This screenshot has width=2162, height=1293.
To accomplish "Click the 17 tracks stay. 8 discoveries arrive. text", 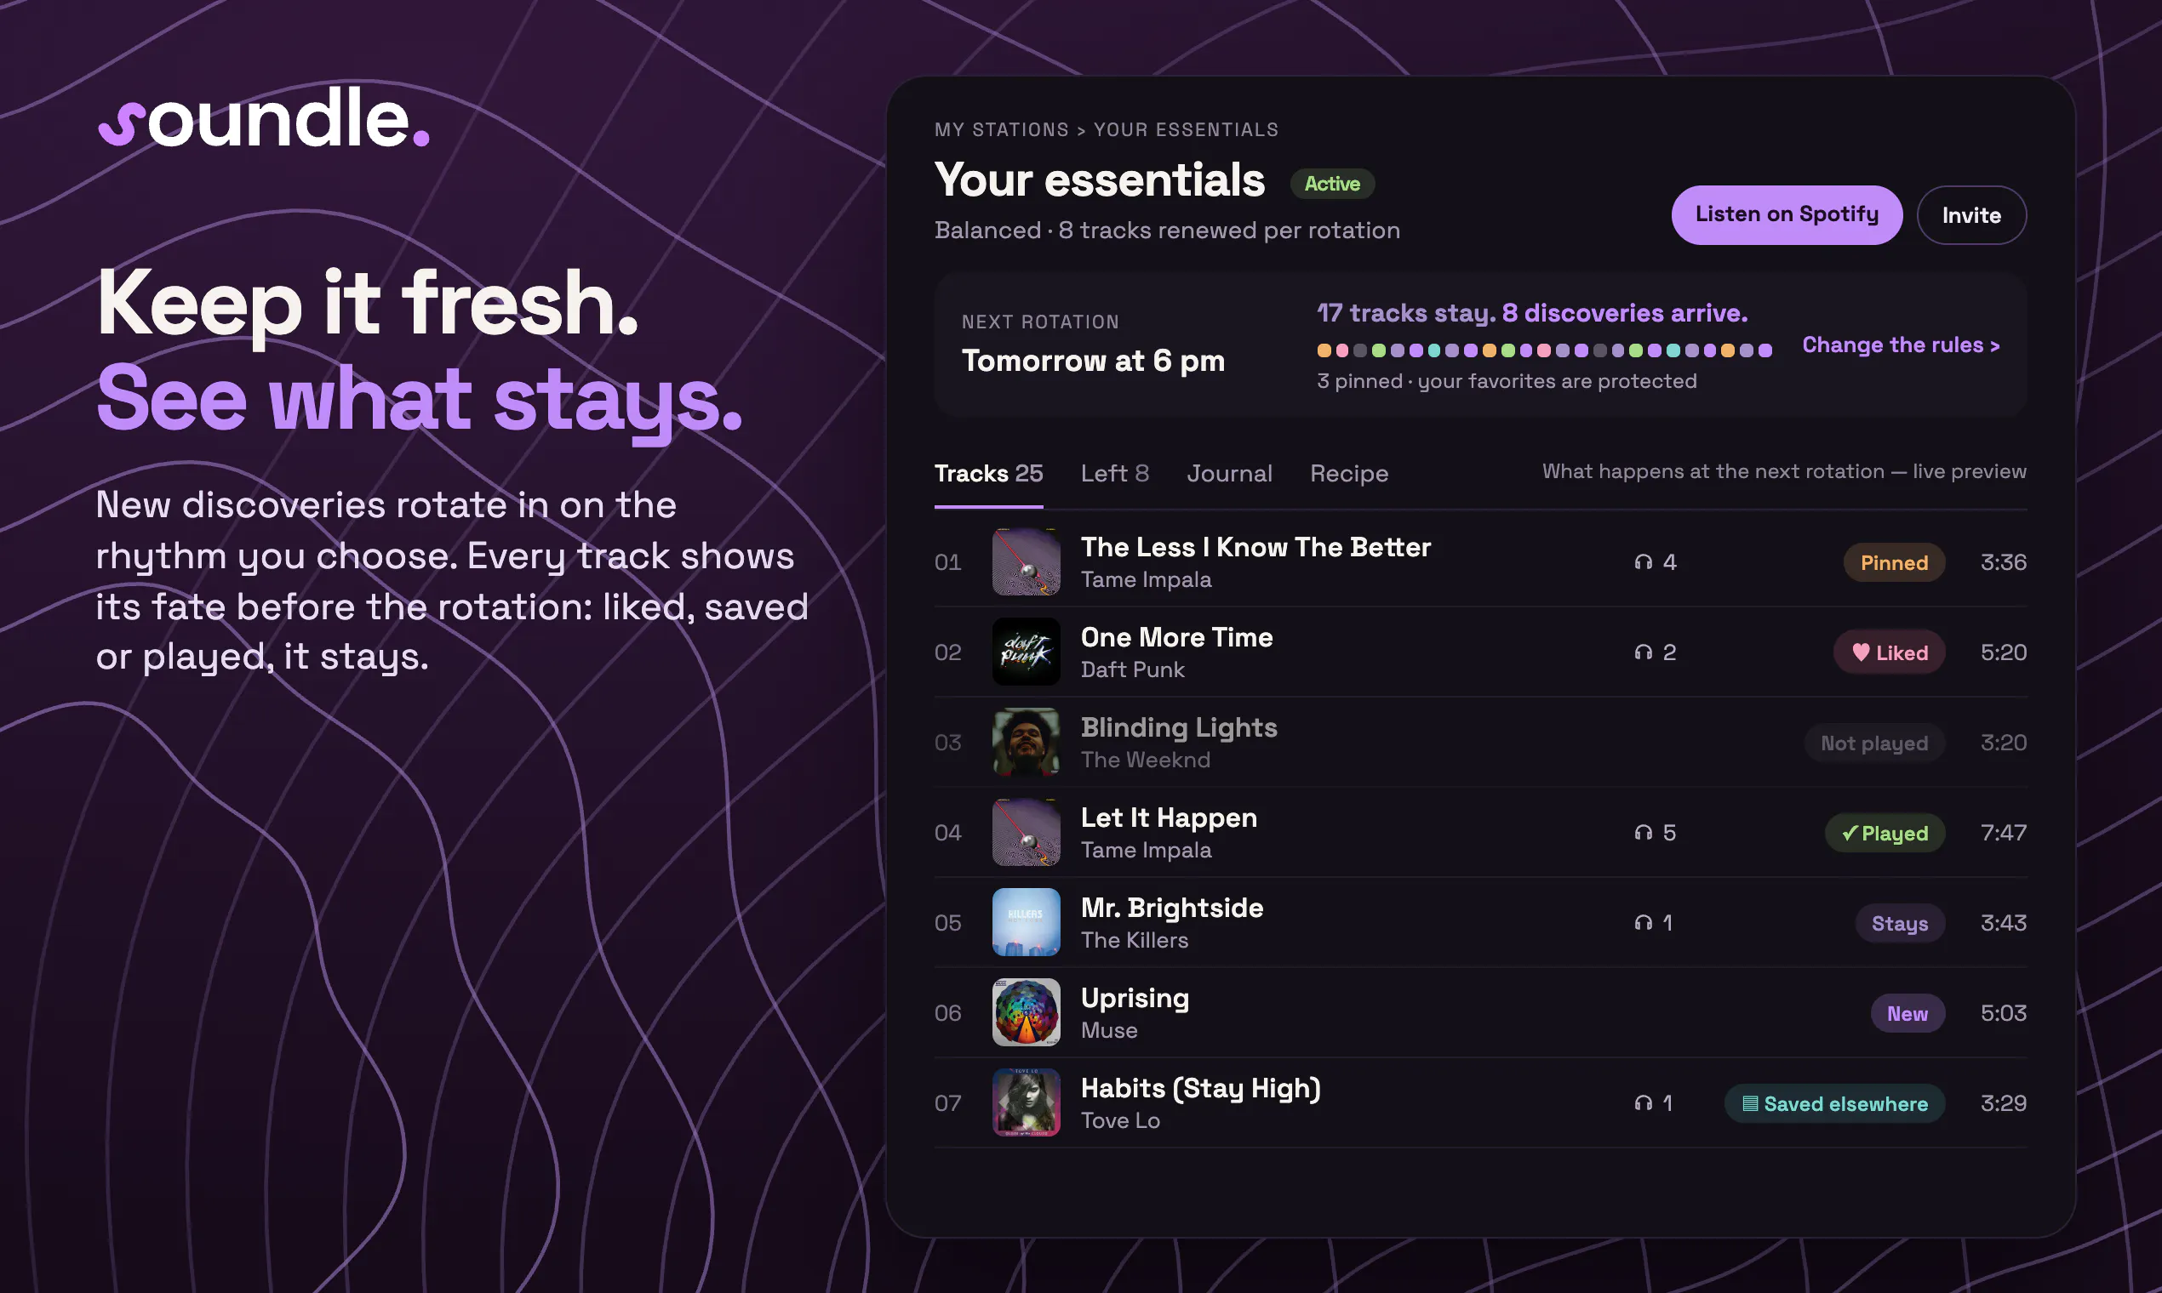I will click(1532, 313).
